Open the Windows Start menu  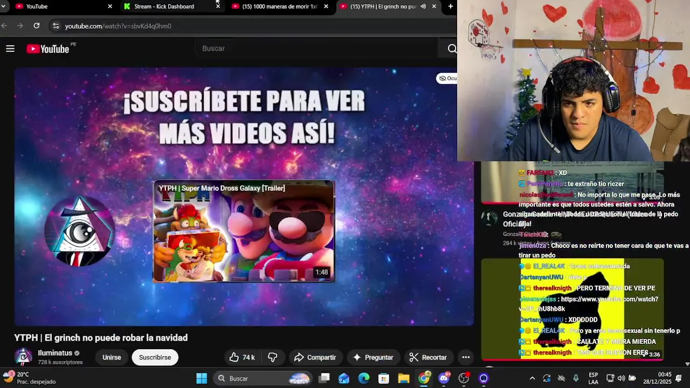pyautogui.click(x=202, y=378)
